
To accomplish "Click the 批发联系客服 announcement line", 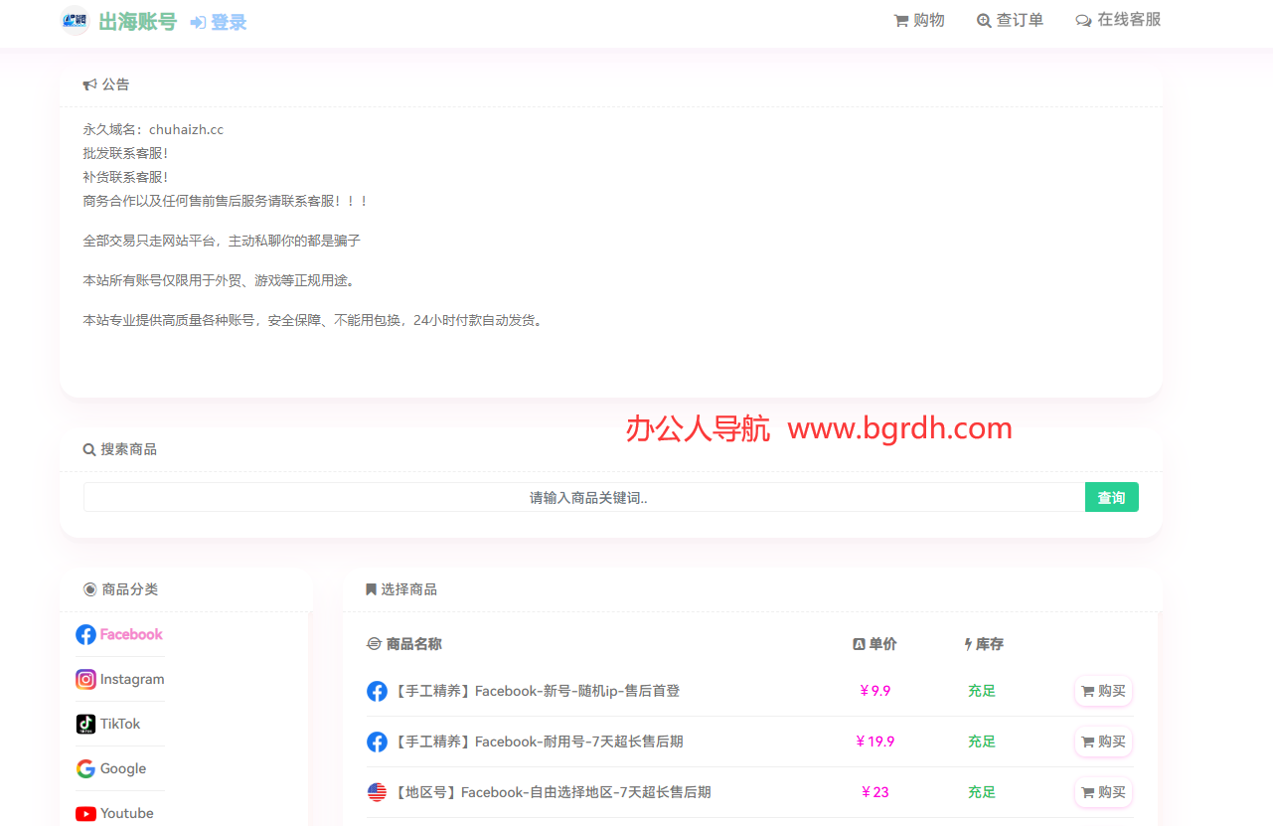I will 125,153.
